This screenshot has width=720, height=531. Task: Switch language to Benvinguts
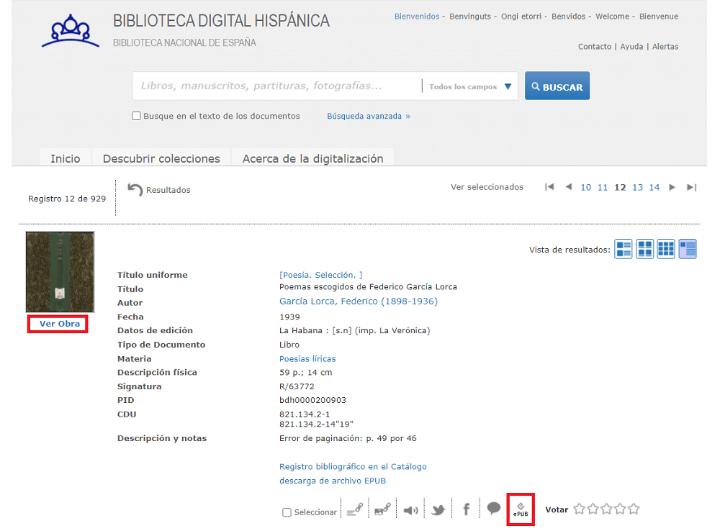[470, 16]
